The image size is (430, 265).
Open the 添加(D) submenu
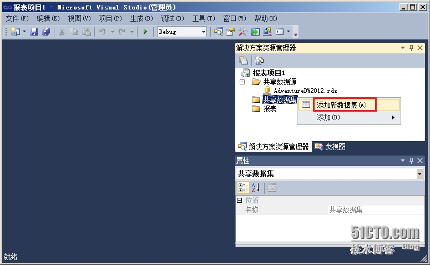349,118
